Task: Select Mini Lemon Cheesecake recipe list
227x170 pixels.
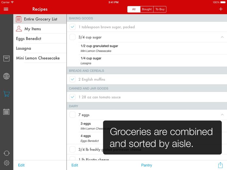Action: point(40,58)
